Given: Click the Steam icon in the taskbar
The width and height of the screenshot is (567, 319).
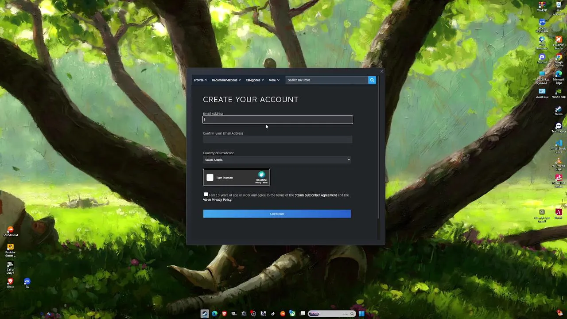Looking at the screenshot, I should point(204,314).
